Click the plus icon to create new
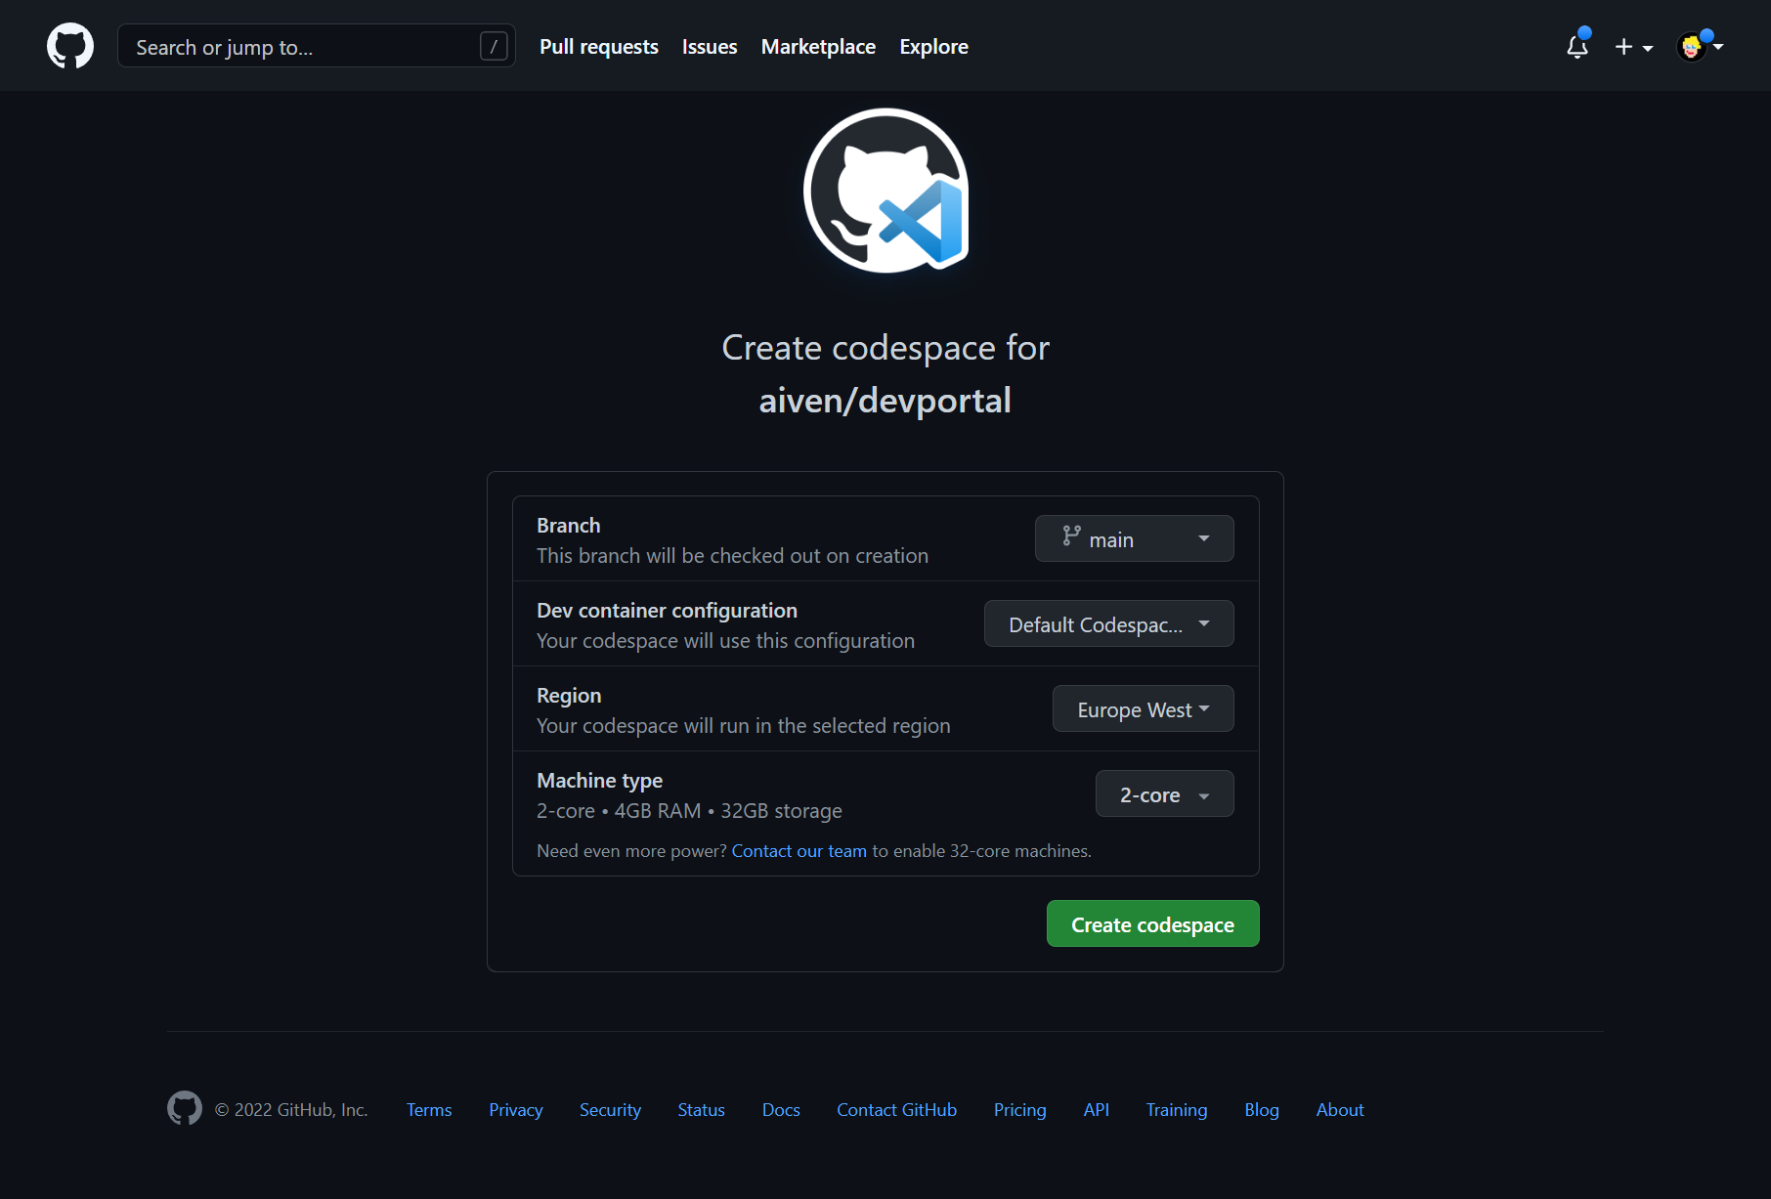The width and height of the screenshot is (1771, 1199). pos(1623,46)
